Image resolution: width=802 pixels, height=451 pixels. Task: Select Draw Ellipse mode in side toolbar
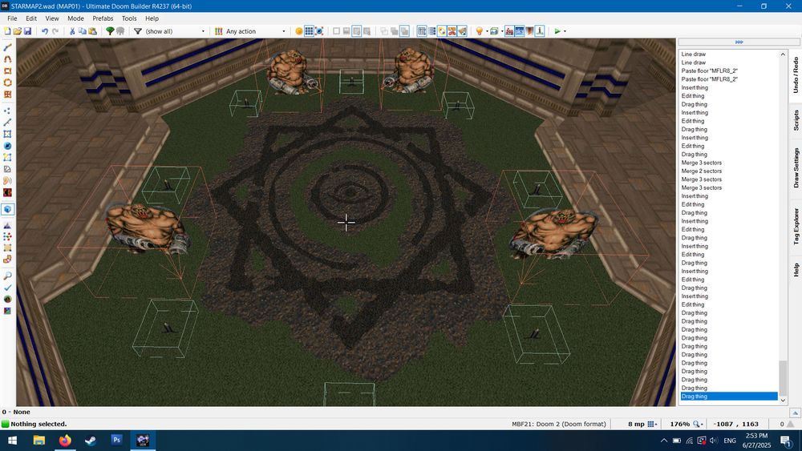(8, 83)
